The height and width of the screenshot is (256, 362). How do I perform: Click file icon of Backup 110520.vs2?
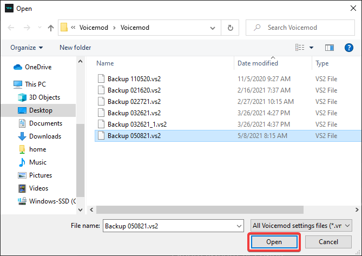(x=101, y=78)
